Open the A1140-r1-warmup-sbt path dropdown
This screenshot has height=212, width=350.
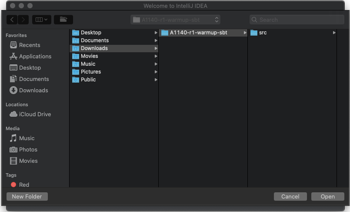click(x=176, y=20)
